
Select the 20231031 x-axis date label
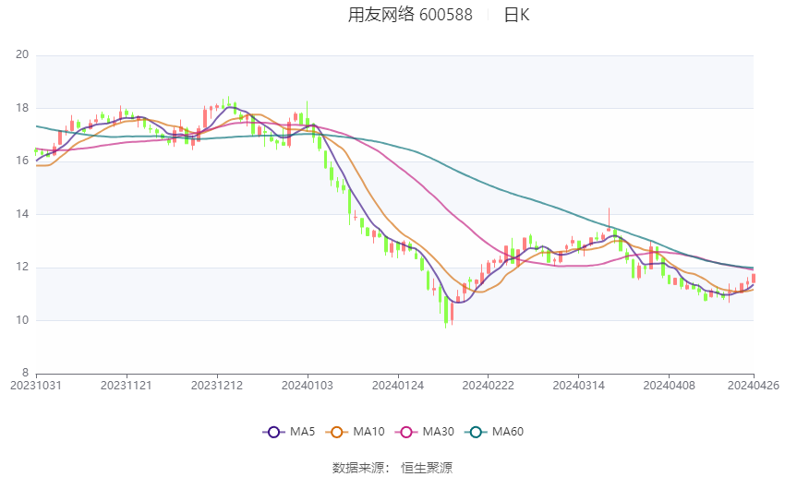pos(36,386)
